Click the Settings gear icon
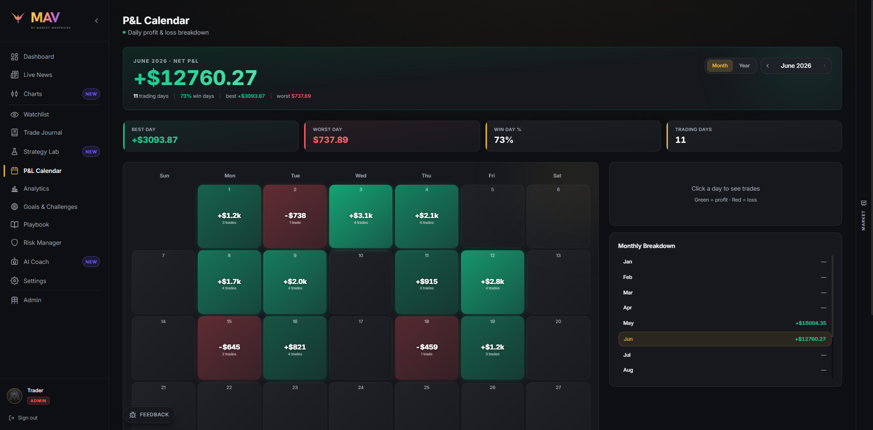The width and height of the screenshot is (873, 430). click(15, 281)
